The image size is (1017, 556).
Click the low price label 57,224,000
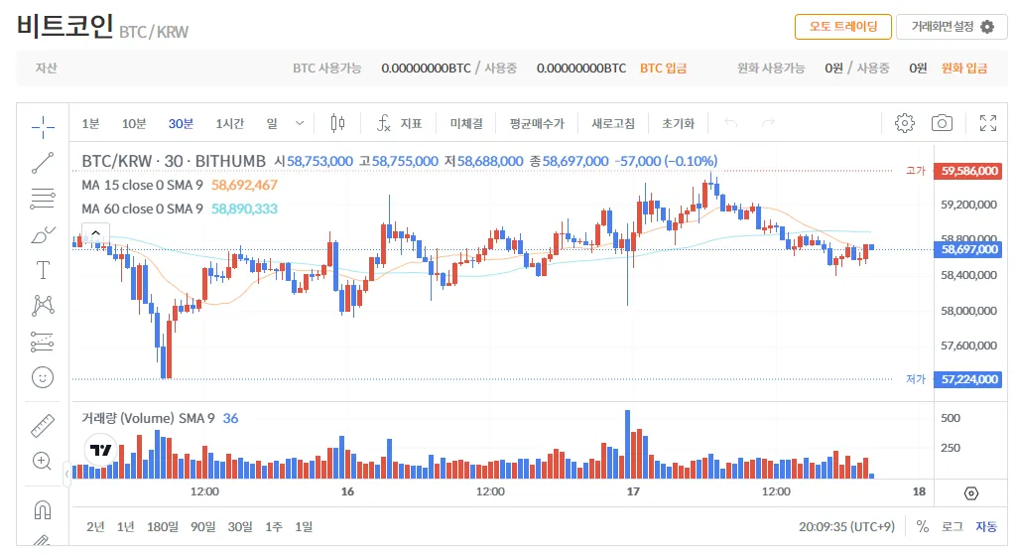[969, 379]
